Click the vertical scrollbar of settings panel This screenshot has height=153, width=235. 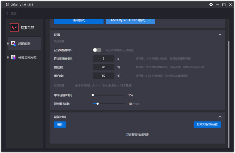tap(229, 94)
